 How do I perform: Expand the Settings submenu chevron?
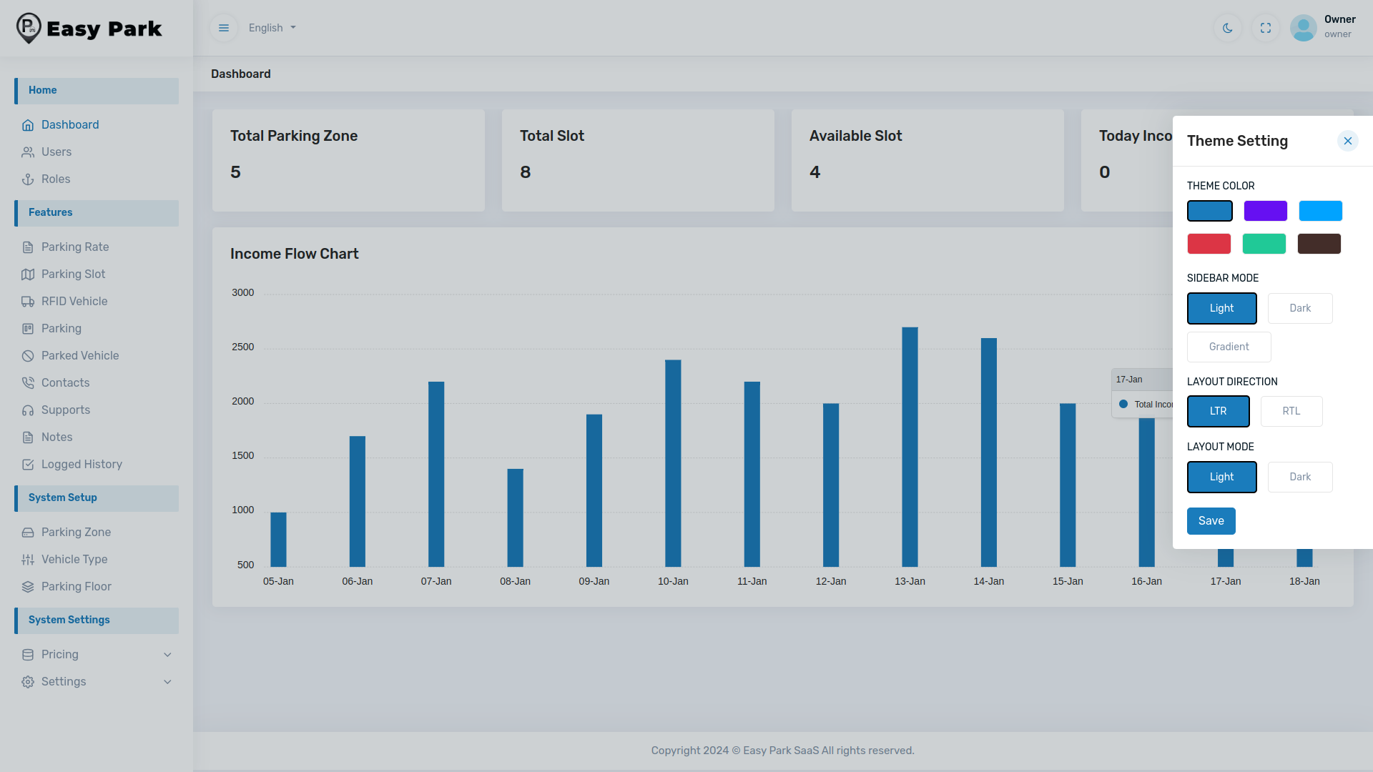(x=167, y=682)
